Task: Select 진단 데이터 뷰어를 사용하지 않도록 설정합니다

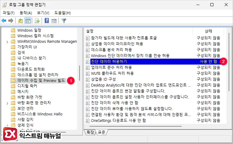Action: (132, 109)
